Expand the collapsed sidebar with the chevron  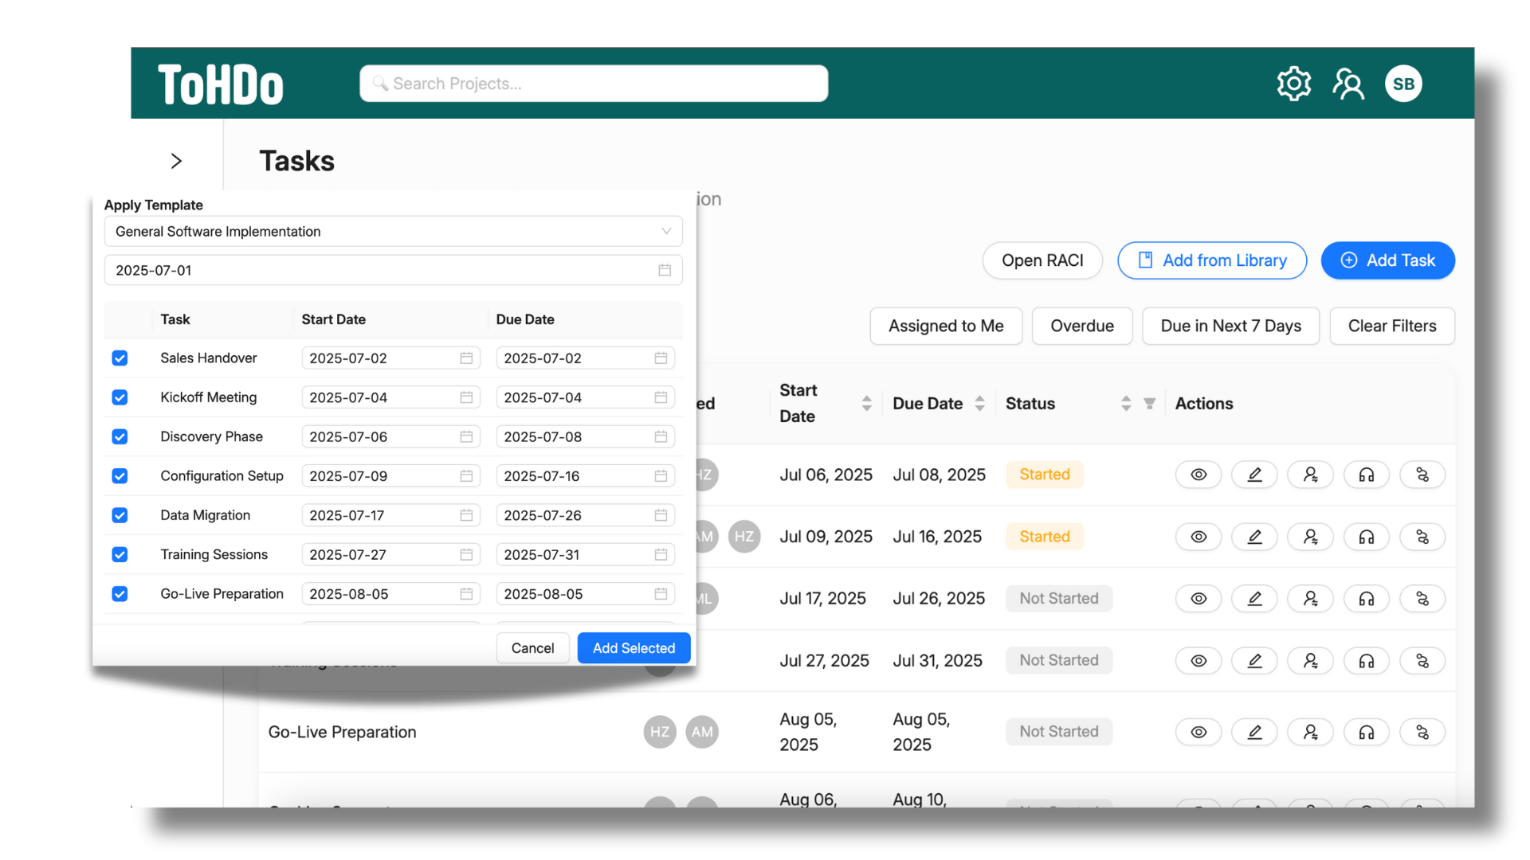pos(176,161)
